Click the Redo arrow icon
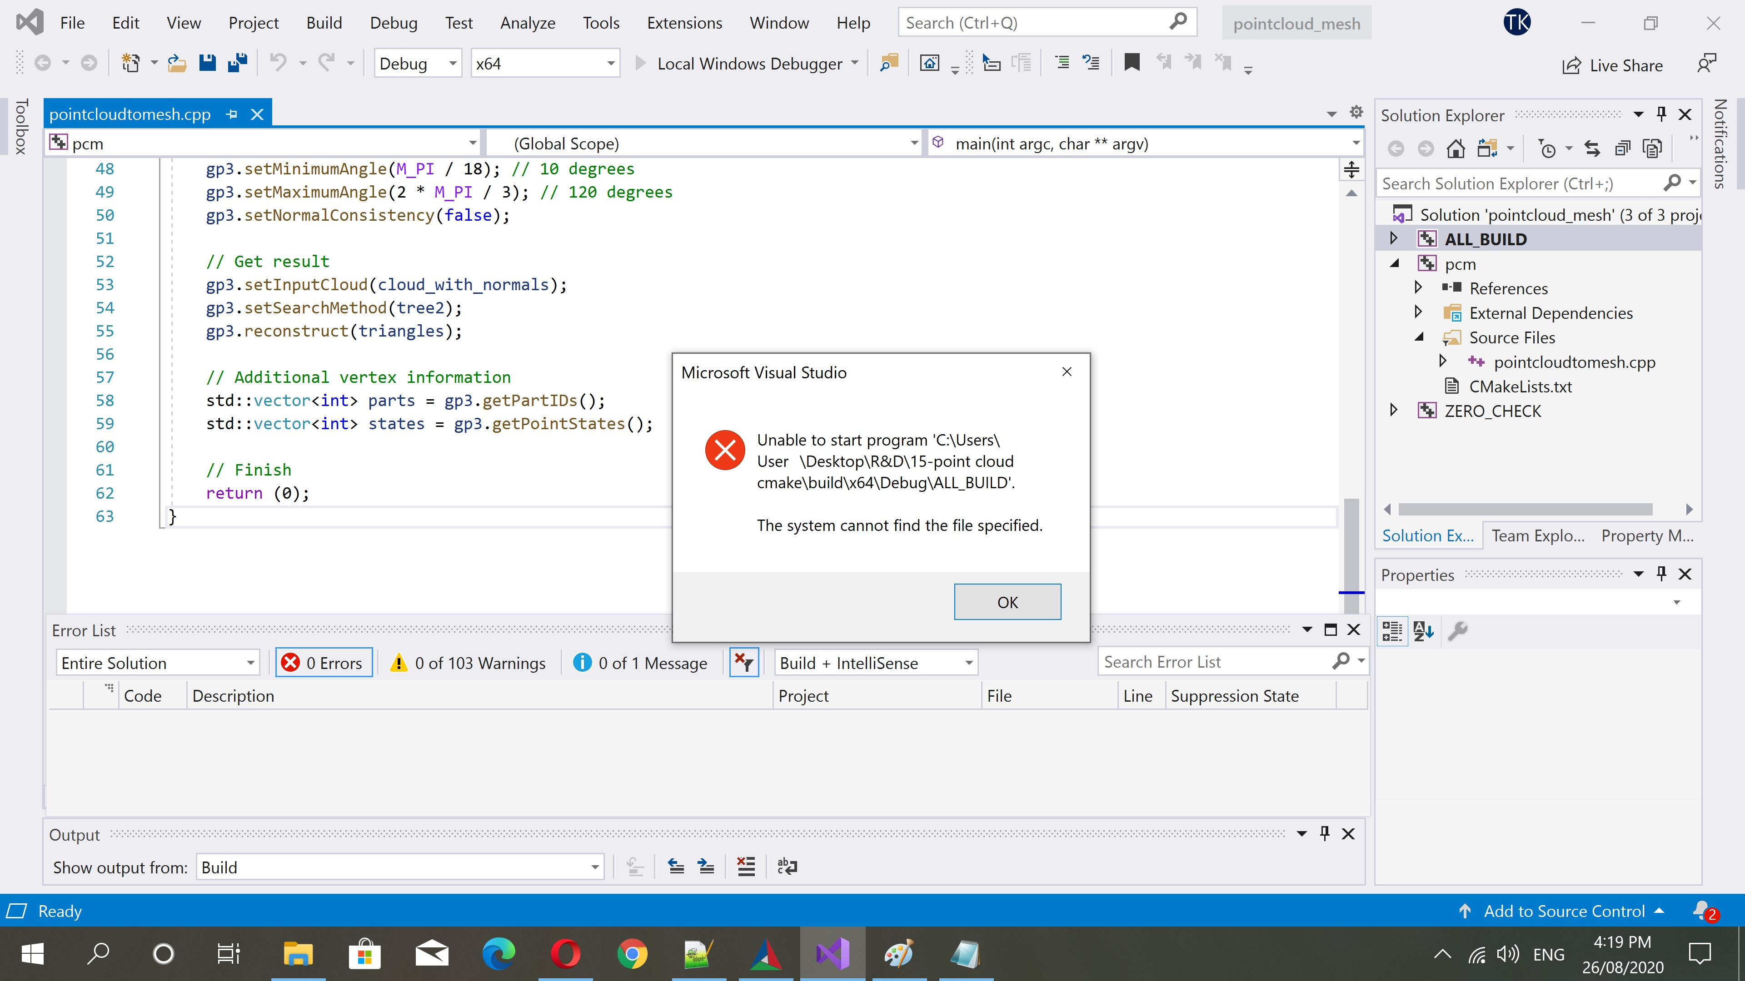Screen dimensions: 1745x981 point(327,63)
